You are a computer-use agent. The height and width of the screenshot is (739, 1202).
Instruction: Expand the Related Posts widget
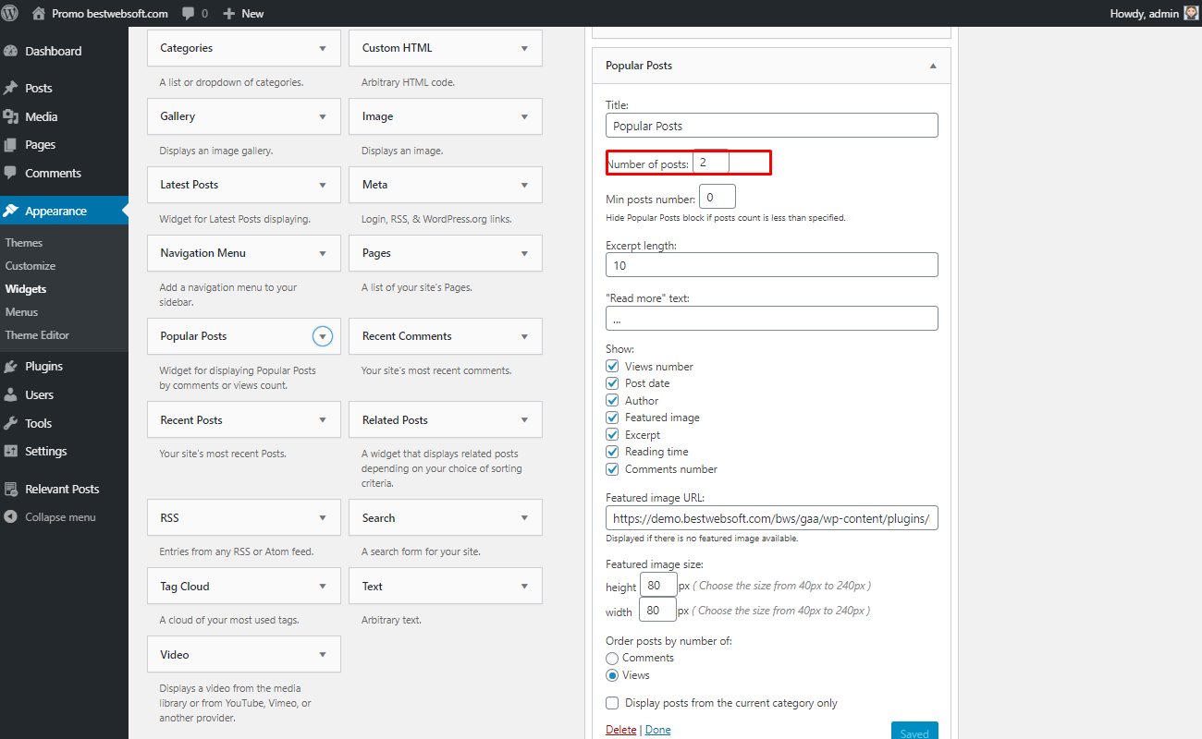(524, 419)
